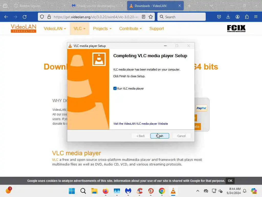Open the Firefox hamburger menu

tap(256, 17)
